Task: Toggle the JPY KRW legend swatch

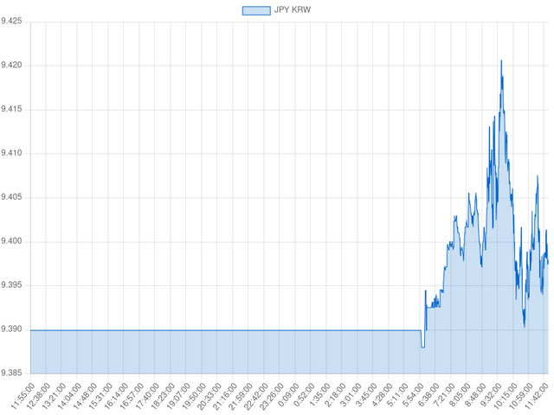Action: (x=256, y=10)
